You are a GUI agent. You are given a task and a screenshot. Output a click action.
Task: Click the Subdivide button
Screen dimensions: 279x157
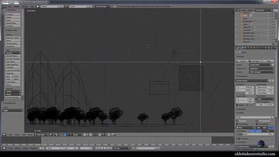13,68
